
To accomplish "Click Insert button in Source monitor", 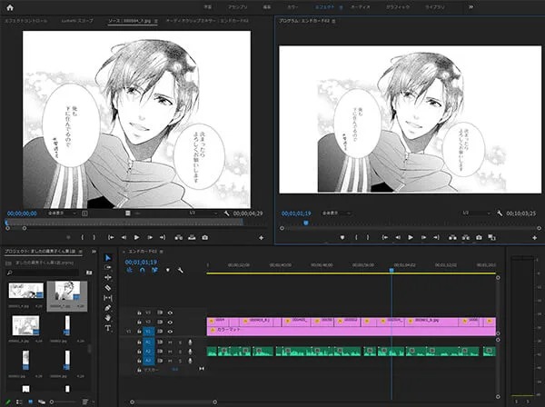I will click(179, 237).
